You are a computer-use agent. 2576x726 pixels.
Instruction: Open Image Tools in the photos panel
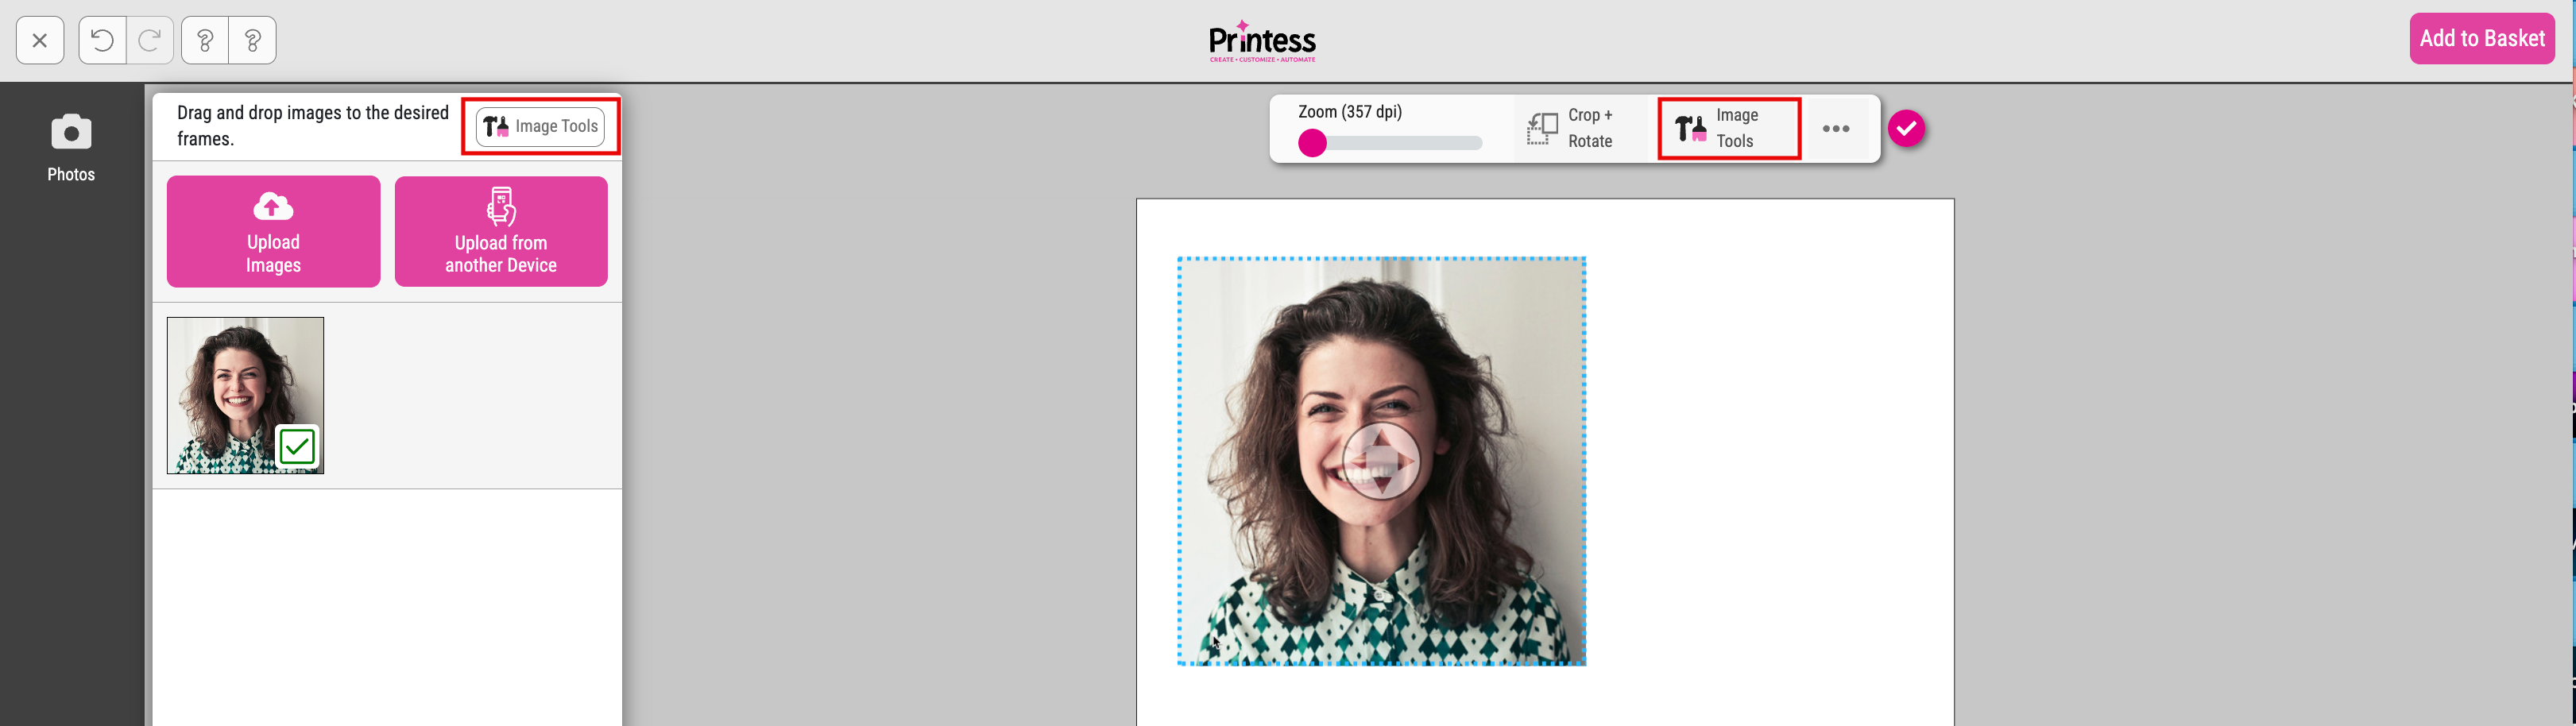tap(540, 127)
